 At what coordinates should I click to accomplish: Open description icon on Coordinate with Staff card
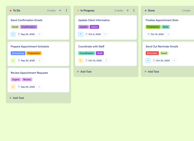tap(106, 61)
